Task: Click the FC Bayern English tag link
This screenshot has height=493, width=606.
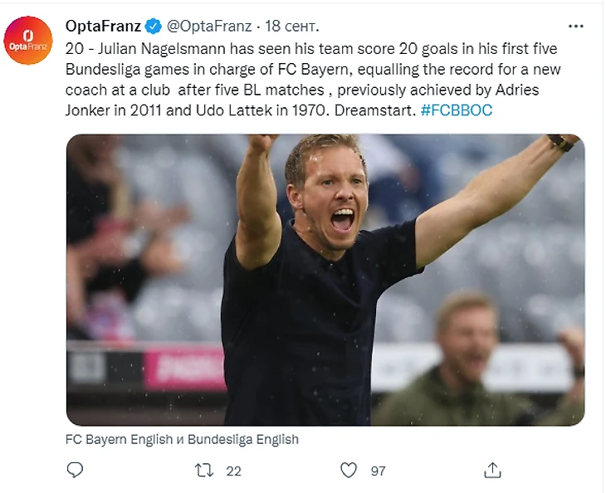Action: (118, 439)
